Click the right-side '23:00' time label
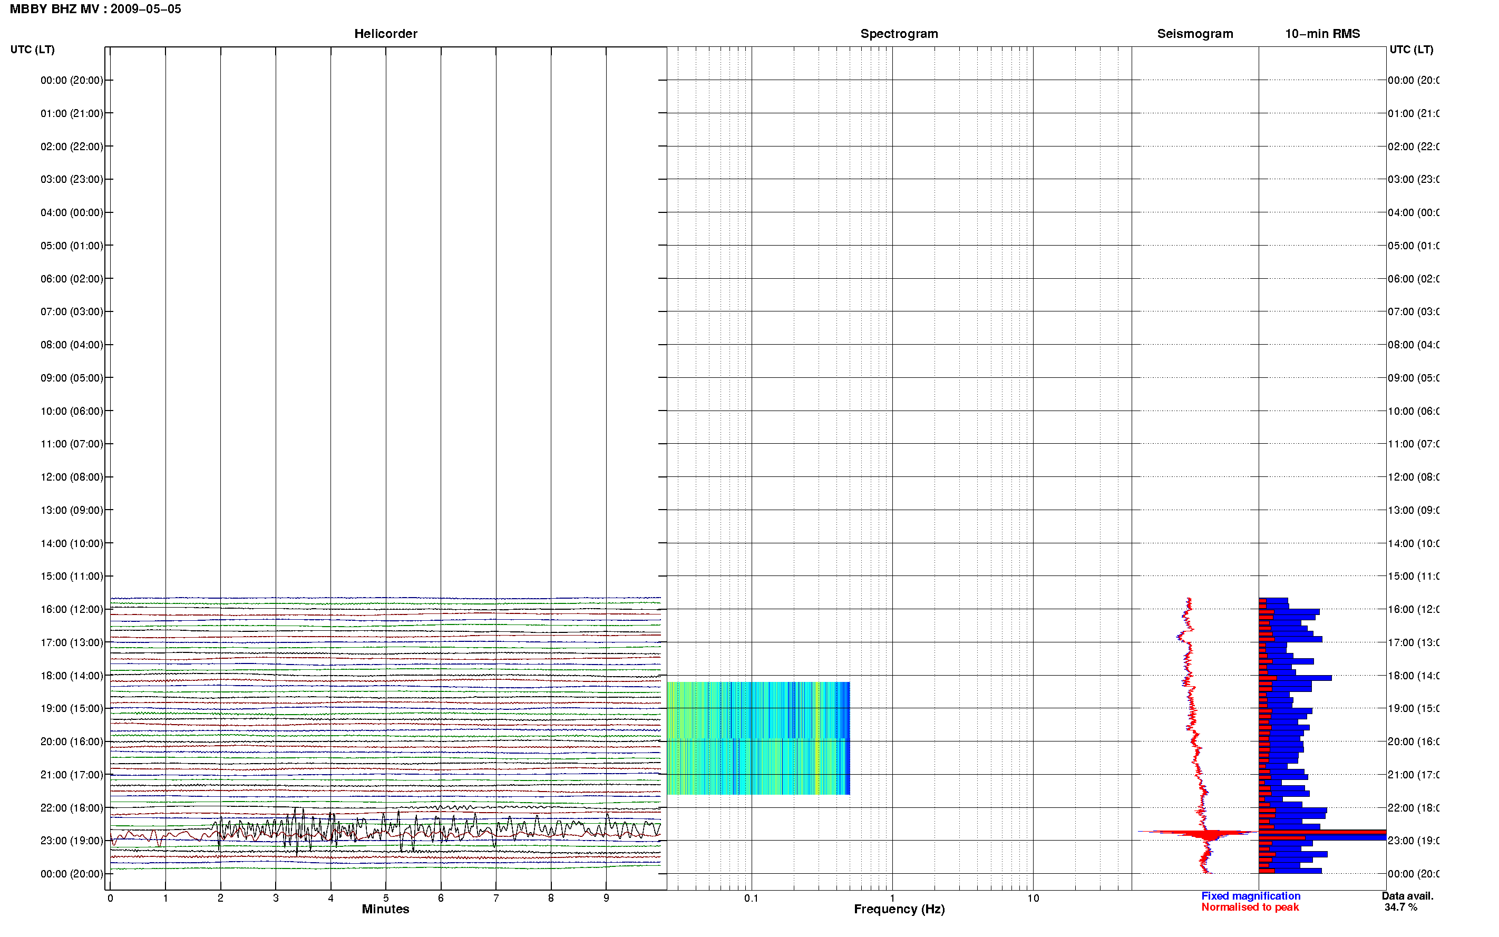 tap(1413, 841)
